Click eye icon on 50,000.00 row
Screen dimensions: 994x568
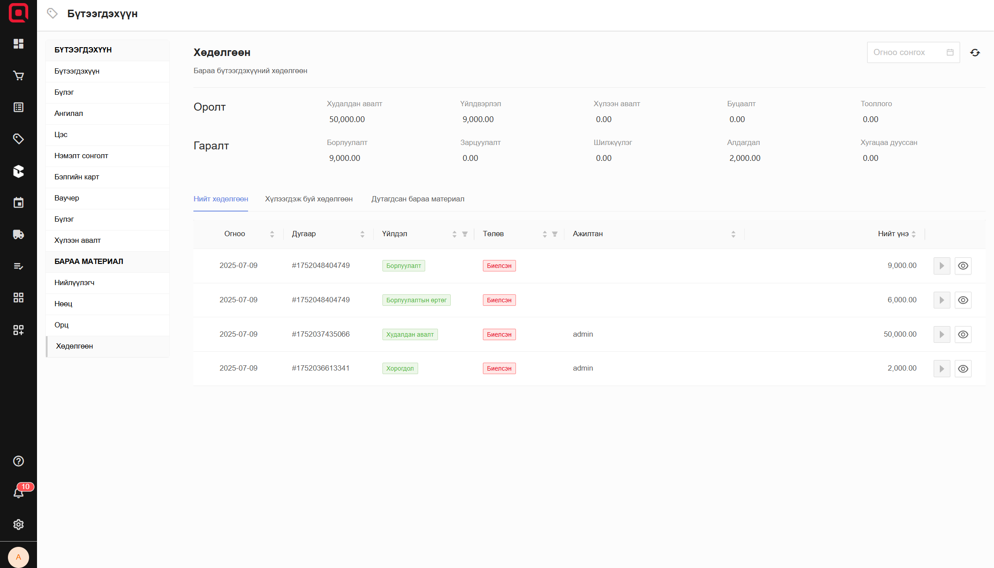pos(963,334)
